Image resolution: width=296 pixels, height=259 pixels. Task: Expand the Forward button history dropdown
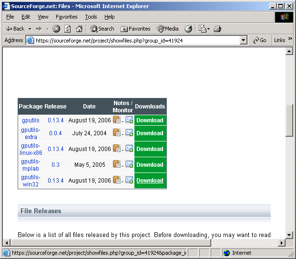point(47,29)
